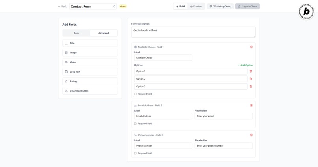Image resolution: width=318 pixels, height=167 pixels.
Task: Click the pencil edit icon beside form name
Action: click(x=114, y=6)
